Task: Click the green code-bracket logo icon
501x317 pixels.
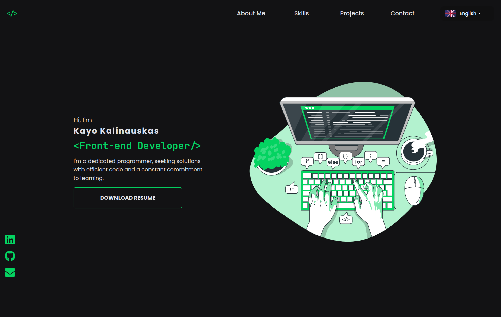Action: point(12,13)
